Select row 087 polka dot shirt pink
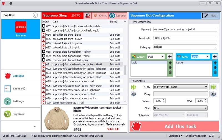Viewport: 222px width, 140px height. pyautogui.click(x=82, y=47)
